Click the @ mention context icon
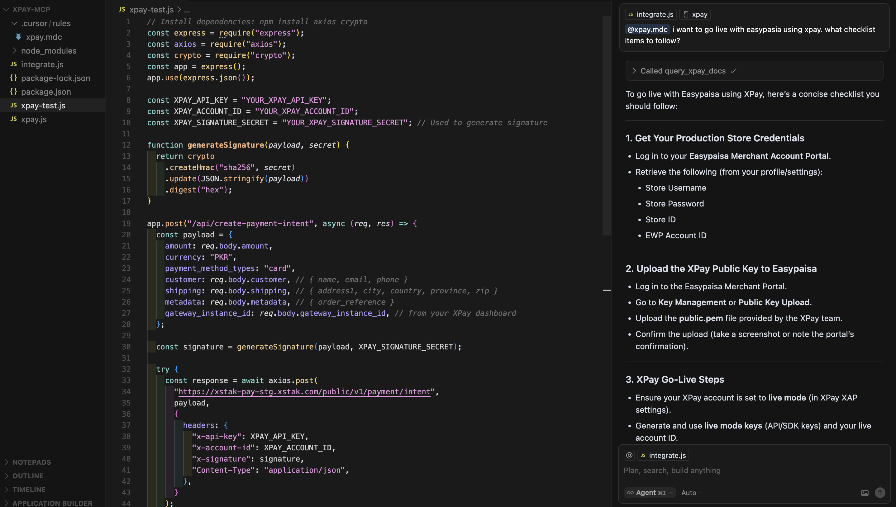 coord(629,455)
